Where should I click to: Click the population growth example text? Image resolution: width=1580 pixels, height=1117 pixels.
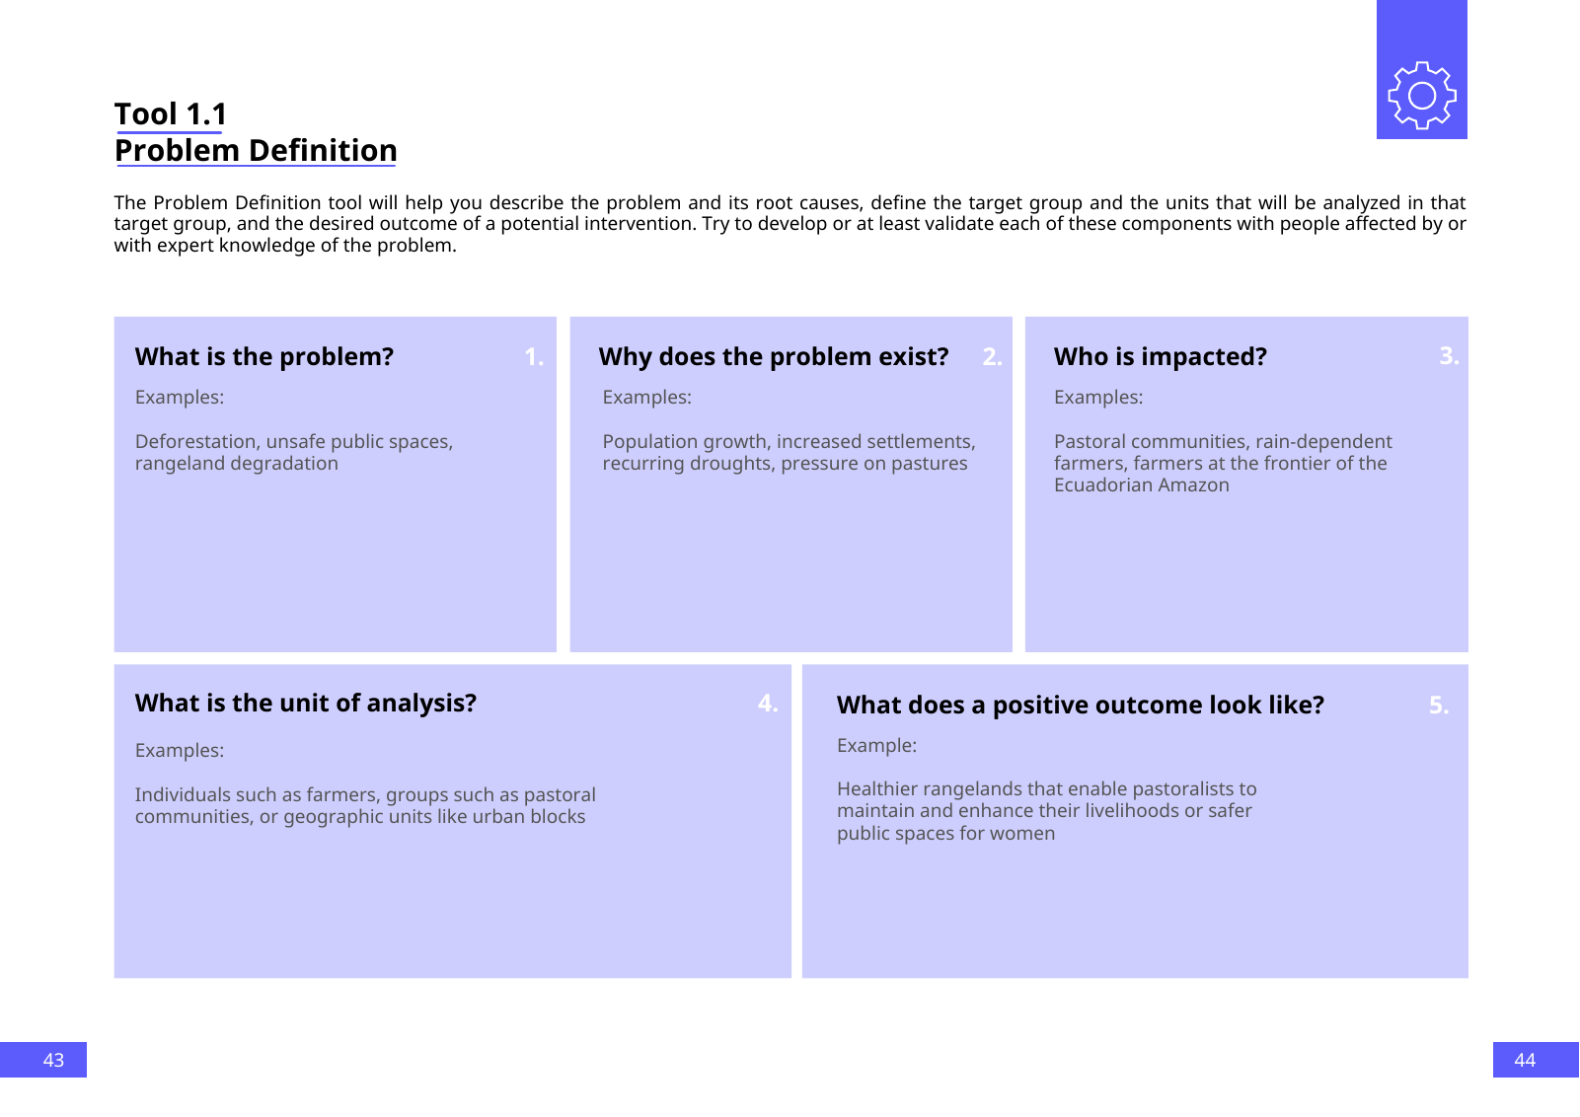pyautogui.click(x=789, y=452)
